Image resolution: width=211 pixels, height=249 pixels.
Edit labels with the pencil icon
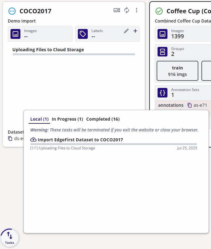click(126, 31)
